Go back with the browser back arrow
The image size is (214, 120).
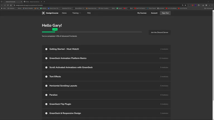pos(2,5)
